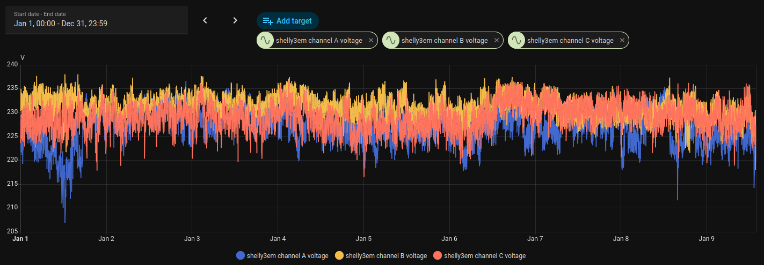The width and height of the screenshot is (764, 265).
Task: Select the shelly3em channel A voltage chip label
Action: (x=319, y=40)
